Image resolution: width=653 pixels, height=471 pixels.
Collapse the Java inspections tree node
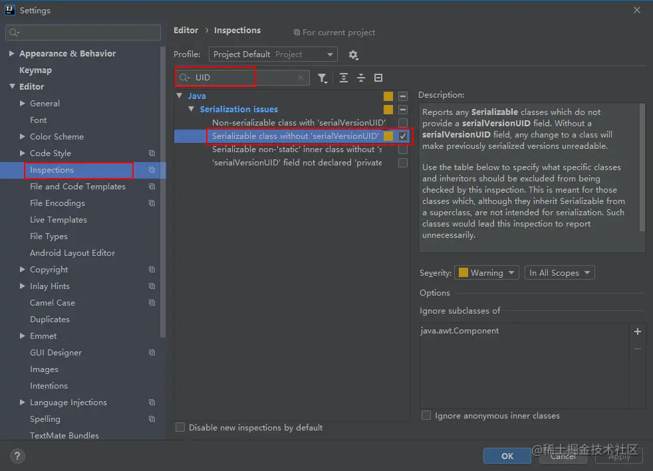tap(180, 96)
